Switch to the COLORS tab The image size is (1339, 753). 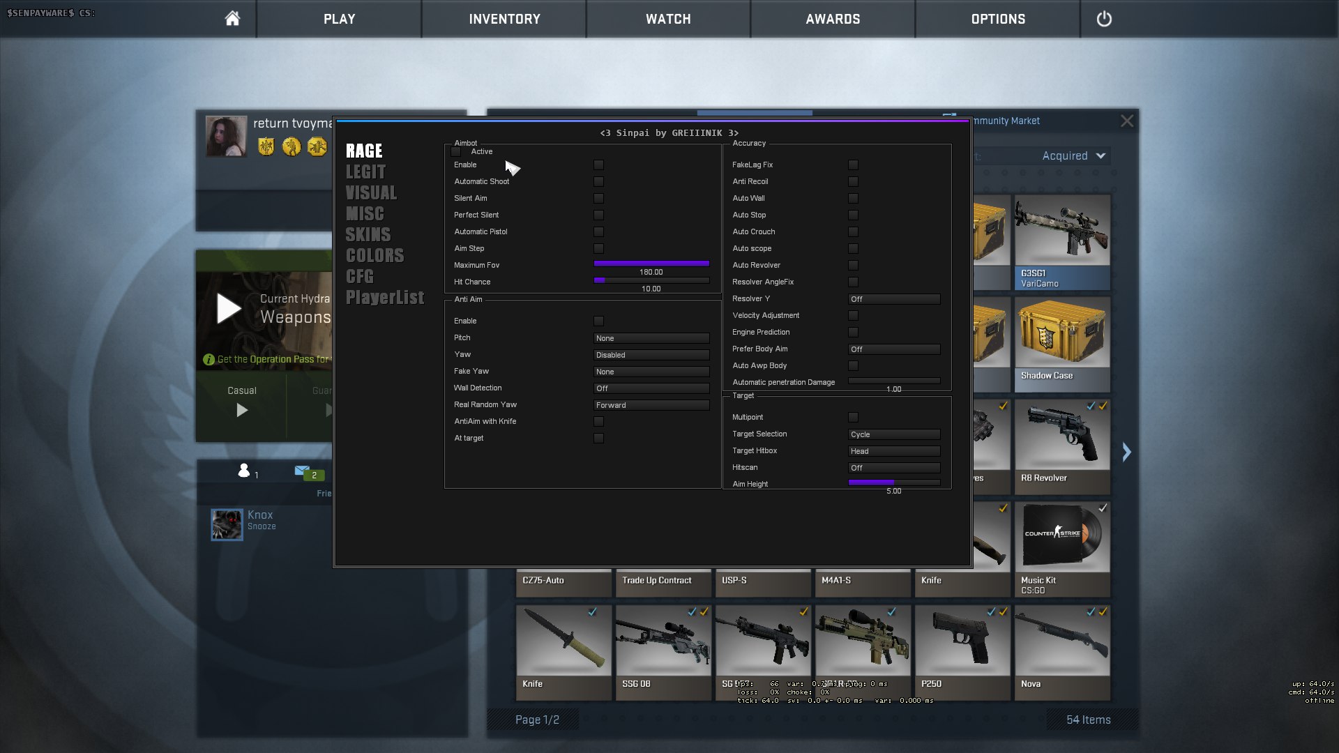(x=375, y=256)
